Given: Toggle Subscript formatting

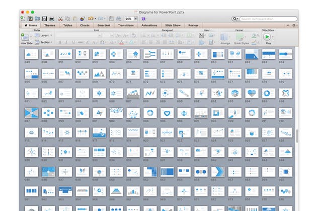Looking at the screenshot, I should pos(94,43).
